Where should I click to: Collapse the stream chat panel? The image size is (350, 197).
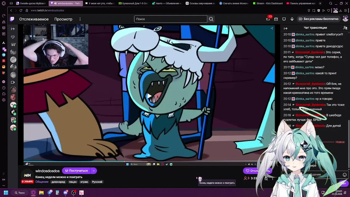[x=285, y=28]
